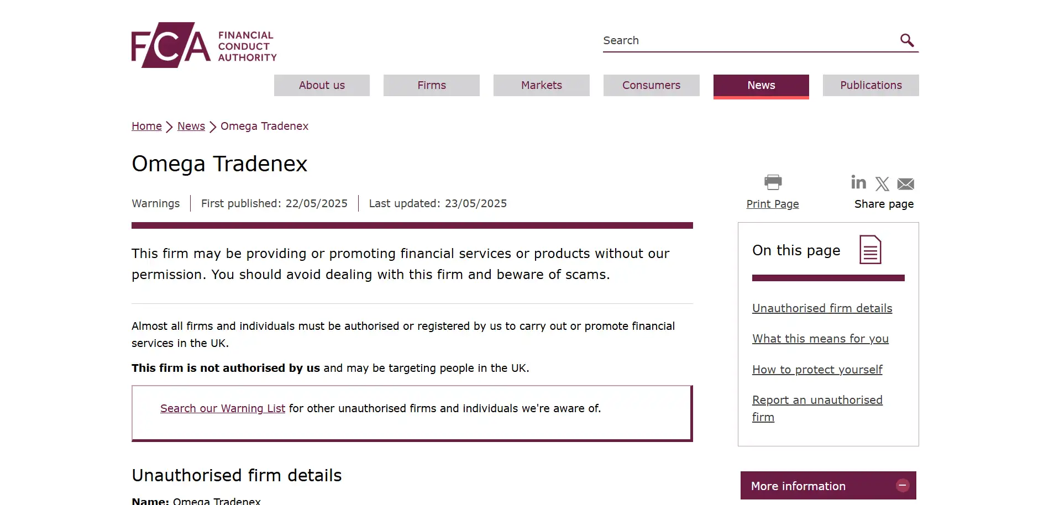1049x505 pixels.
Task: Open the Firms menu
Action: coord(431,85)
